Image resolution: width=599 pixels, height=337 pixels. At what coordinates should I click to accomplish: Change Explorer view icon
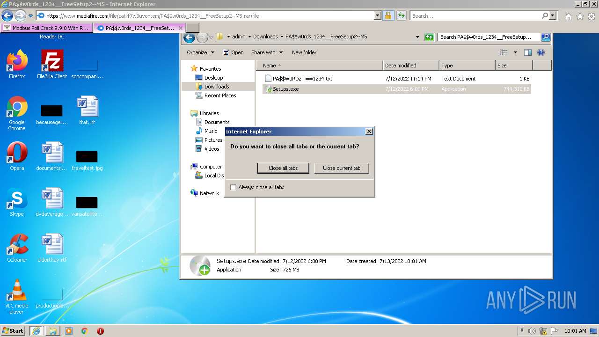(x=504, y=52)
